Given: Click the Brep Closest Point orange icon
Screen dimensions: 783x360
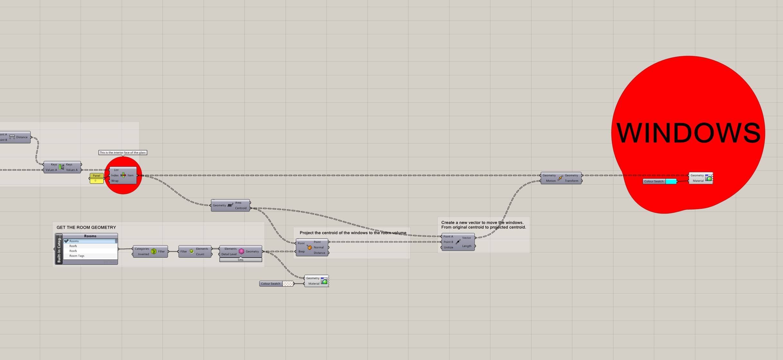Looking at the screenshot, I should click(x=309, y=247).
